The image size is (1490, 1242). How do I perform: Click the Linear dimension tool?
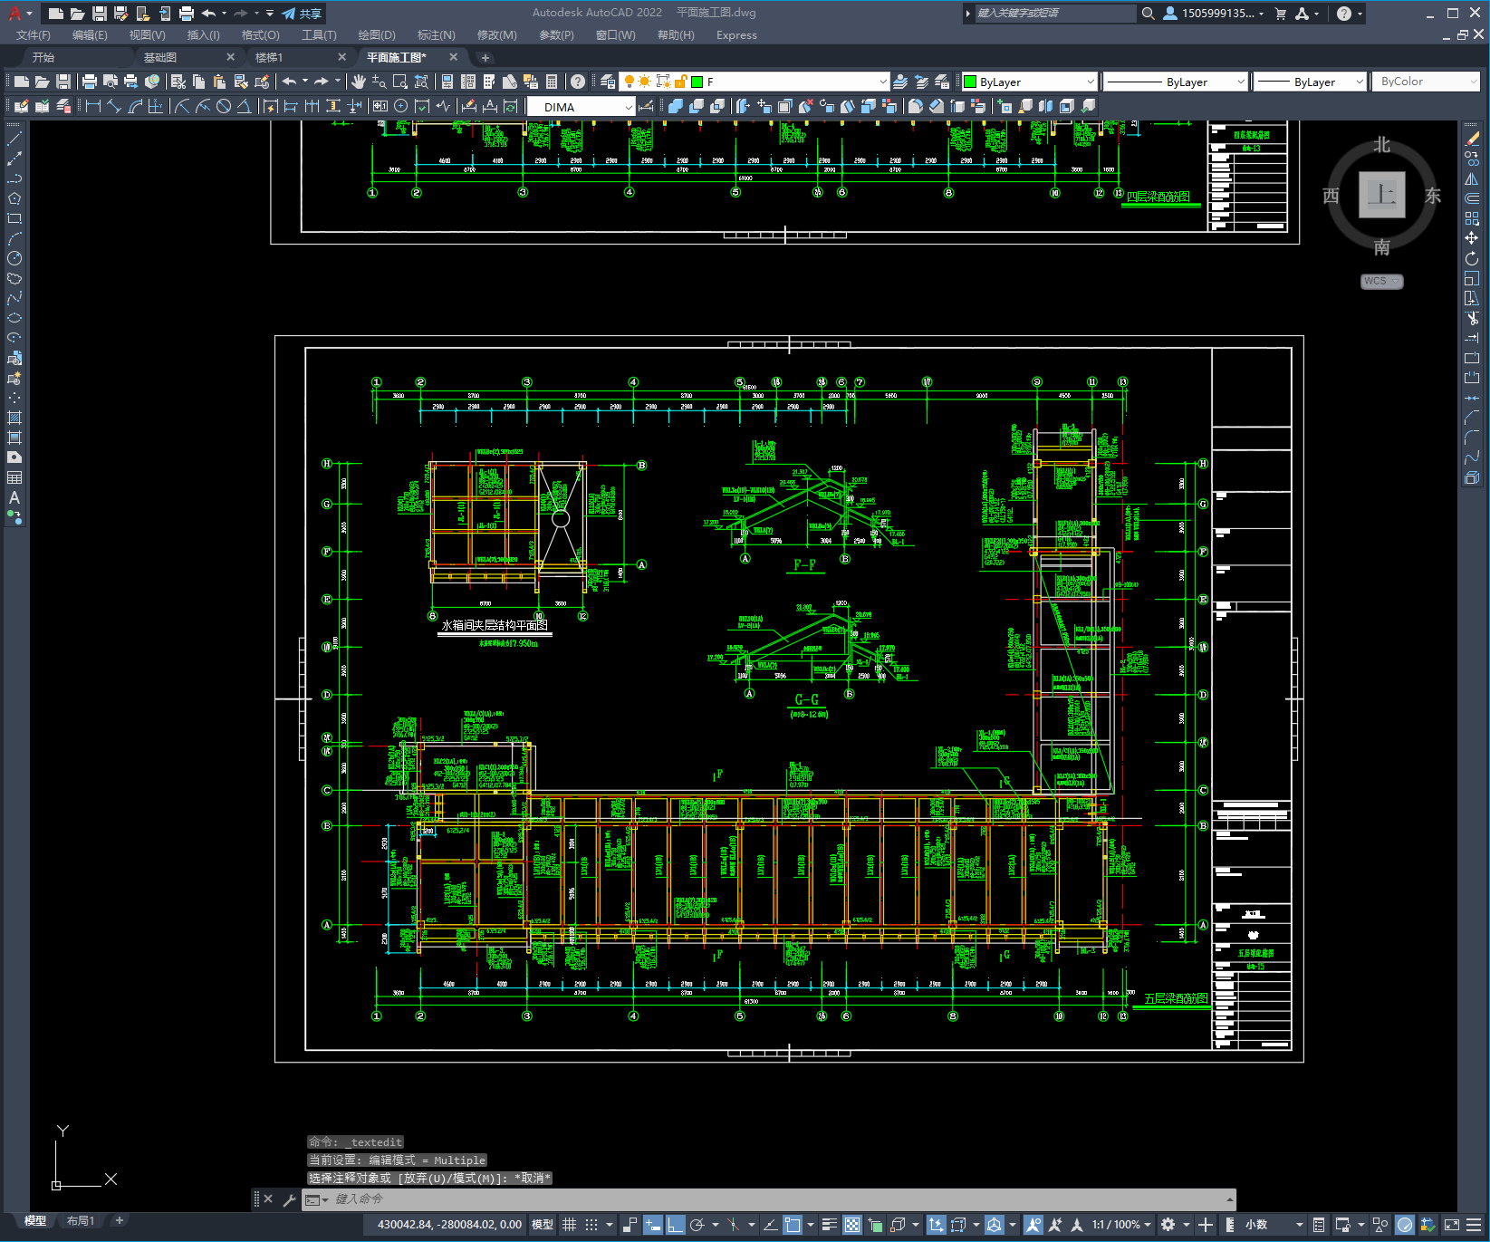tap(92, 106)
